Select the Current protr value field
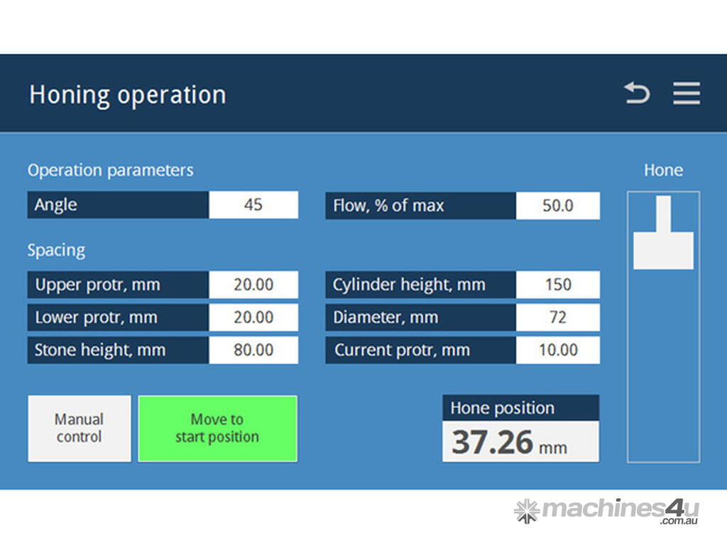This screenshot has width=727, height=545. point(557,350)
